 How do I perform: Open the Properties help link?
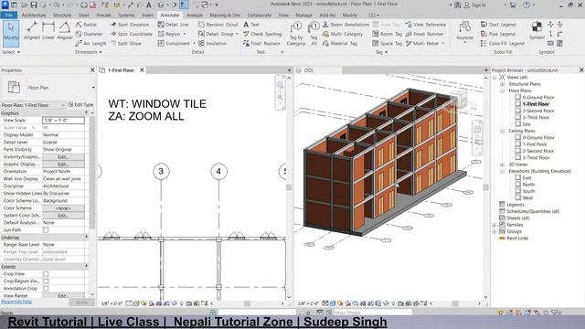[16, 302]
